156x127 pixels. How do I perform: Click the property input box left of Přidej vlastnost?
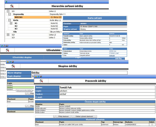44,116
